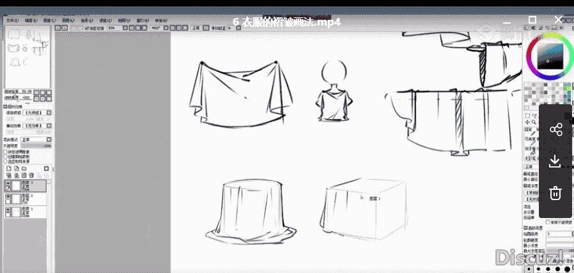Rotate view clockwise in navigator
574x273 pixels.
coord(42,99)
